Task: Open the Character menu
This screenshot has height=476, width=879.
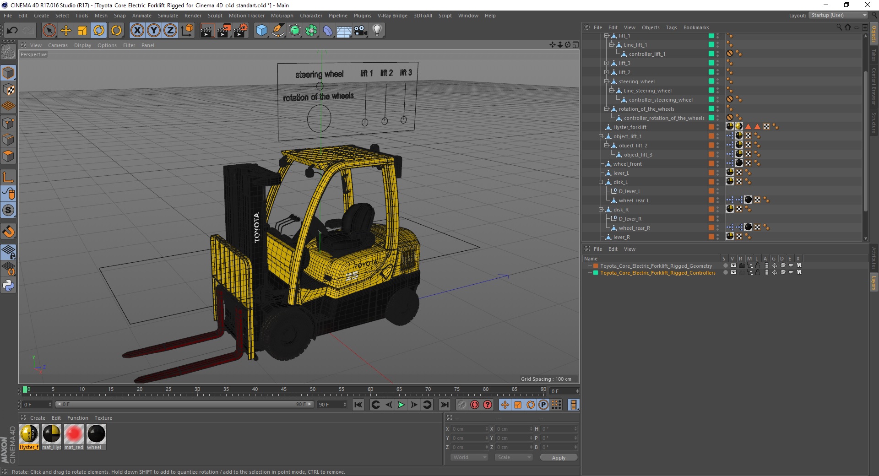Action: click(x=311, y=16)
